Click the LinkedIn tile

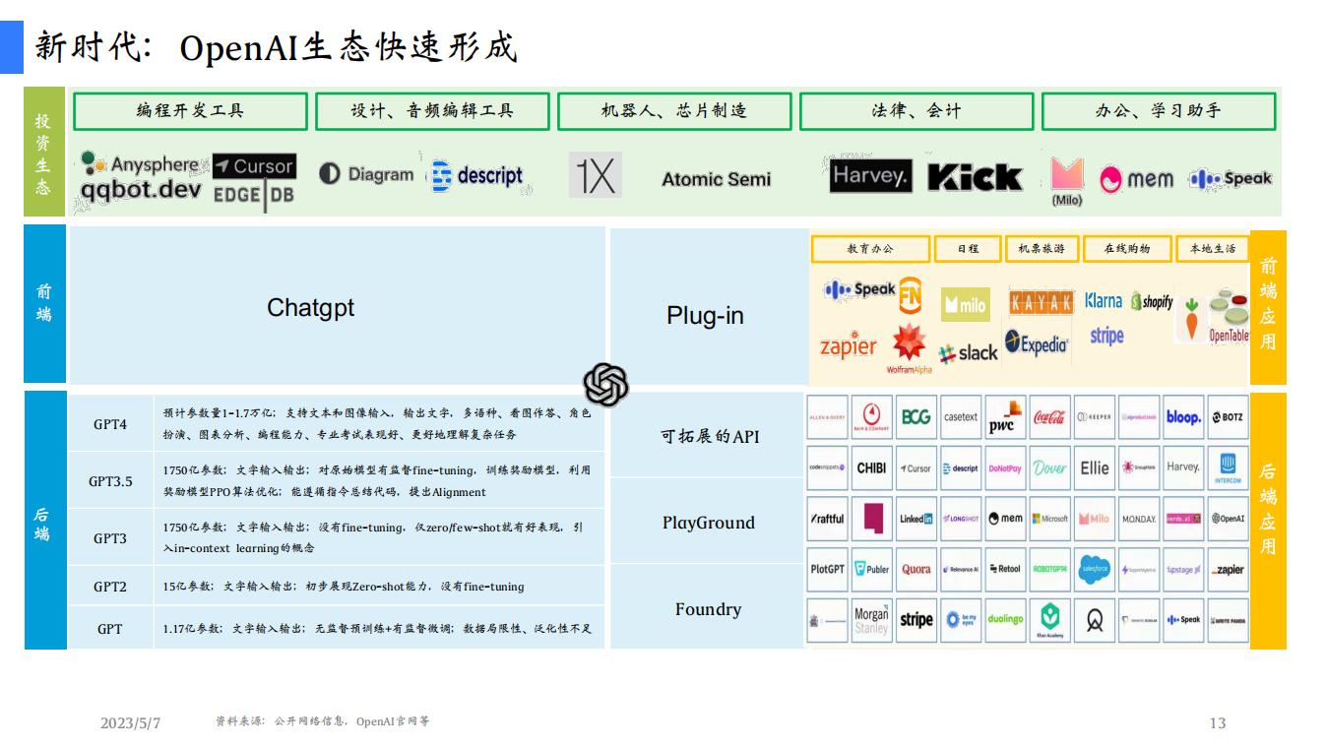coord(916,519)
